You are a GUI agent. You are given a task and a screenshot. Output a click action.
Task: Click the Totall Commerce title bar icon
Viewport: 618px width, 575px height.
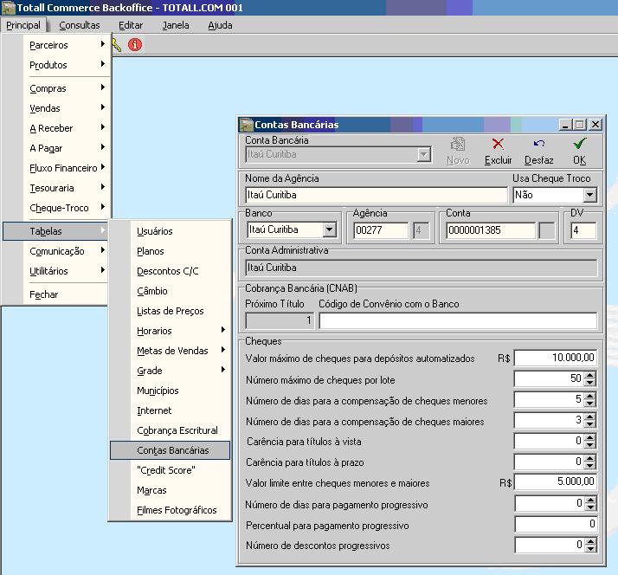(x=8, y=8)
